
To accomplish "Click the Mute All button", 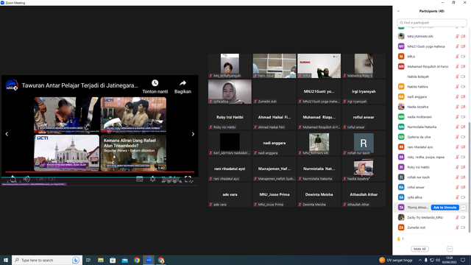I will pyautogui.click(x=419, y=249).
